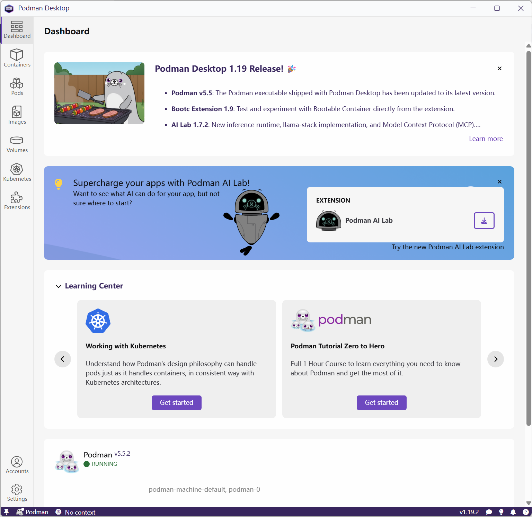The image size is (532, 517).
Task: Show next Learning Center card
Action: (x=496, y=359)
